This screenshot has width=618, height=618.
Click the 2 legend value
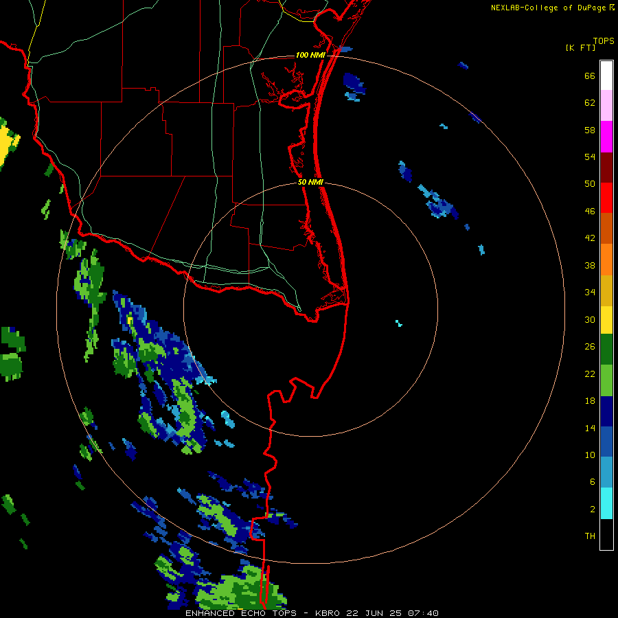593,510
